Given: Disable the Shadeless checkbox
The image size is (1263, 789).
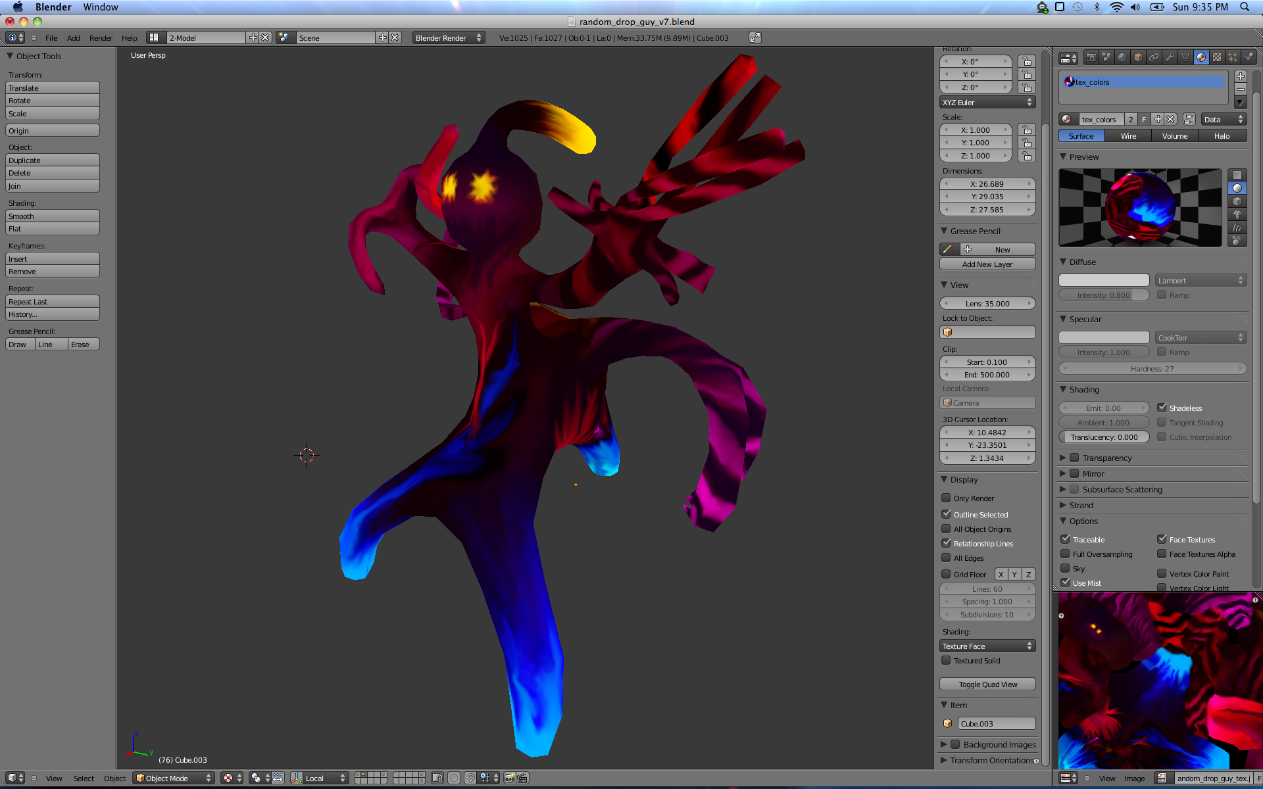Looking at the screenshot, I should coord(1162,408).
